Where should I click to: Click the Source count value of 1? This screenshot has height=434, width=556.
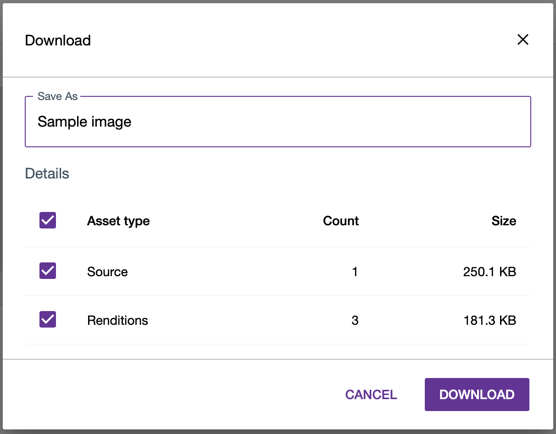355,272
